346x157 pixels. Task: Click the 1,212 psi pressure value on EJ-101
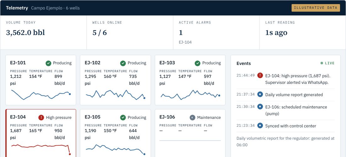(x=16, y=80)
